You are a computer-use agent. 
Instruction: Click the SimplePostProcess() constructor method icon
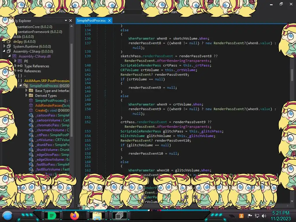31,100
